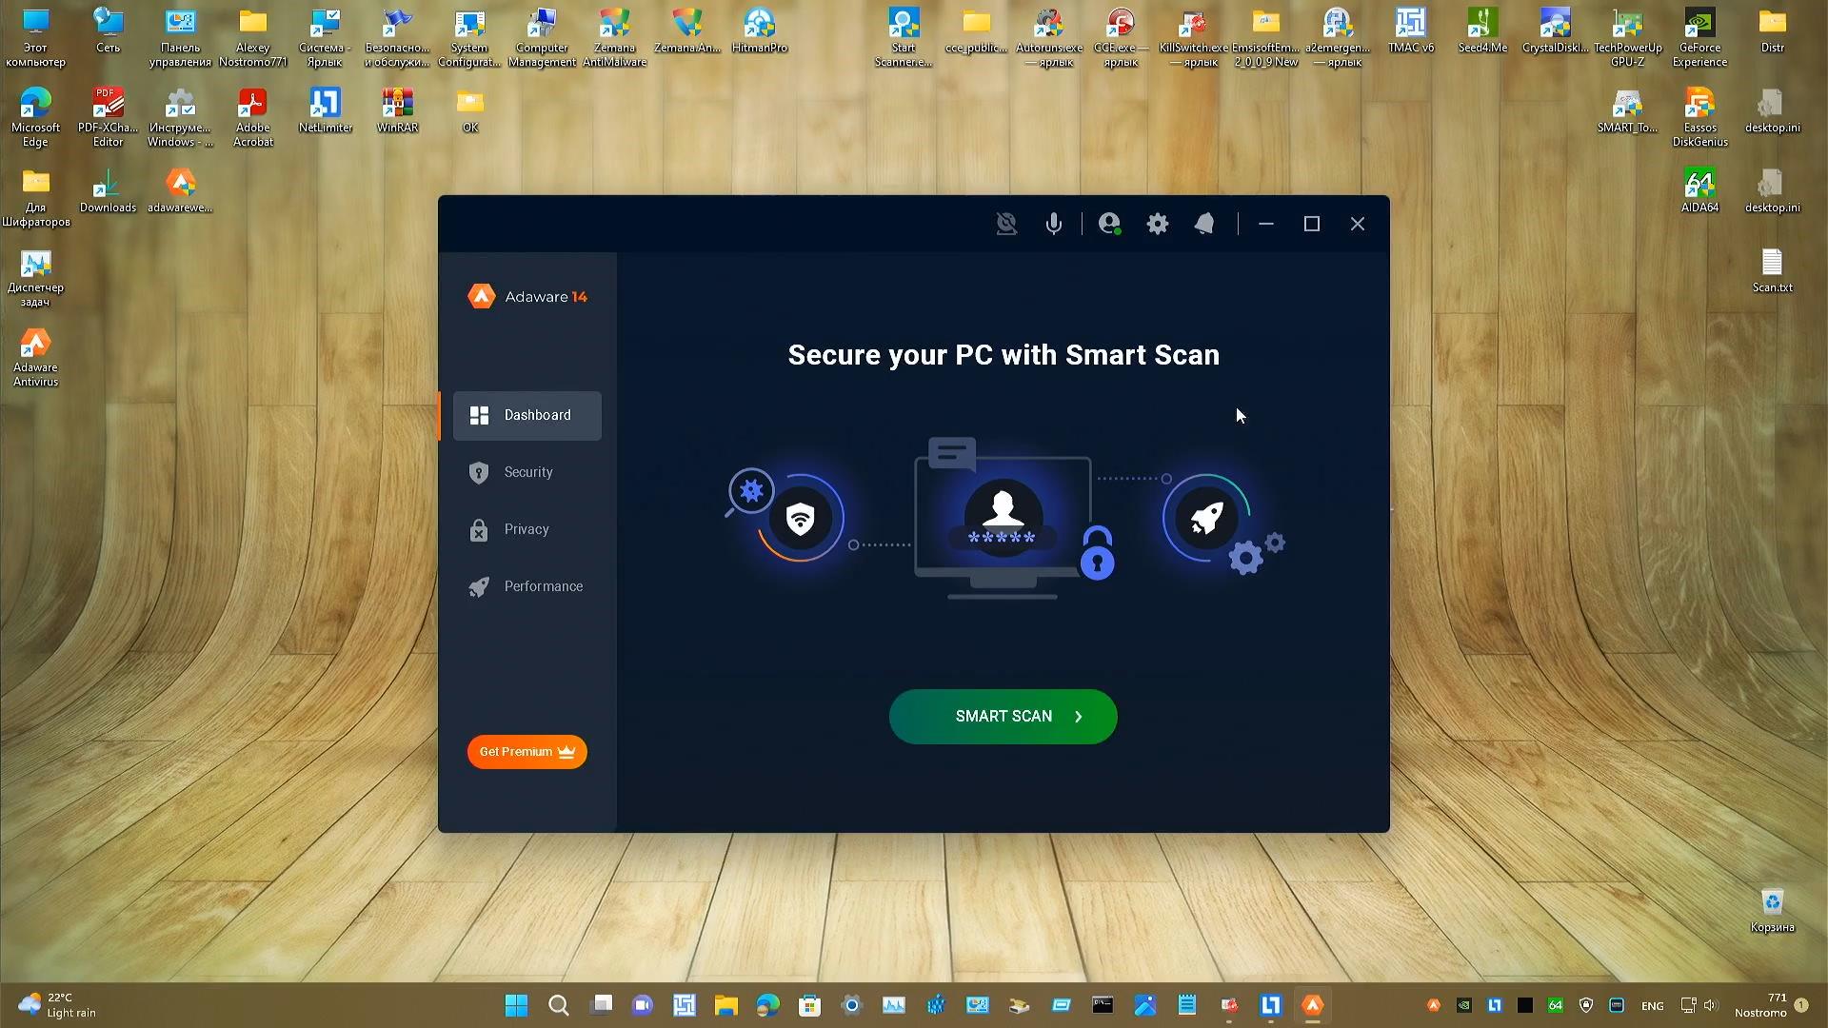Image resolution: width=1828 pixels, height=1028 pixels.
Task: Select the Dashboard sidebar item
Action: (527, 416)
